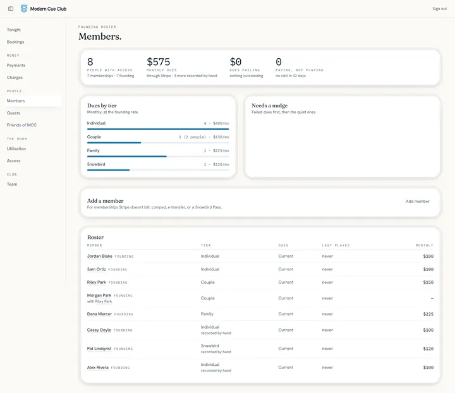Click the Individual tier progress bar
The width and height of the screenshot is (455, 393).
[x=158, y=129]
